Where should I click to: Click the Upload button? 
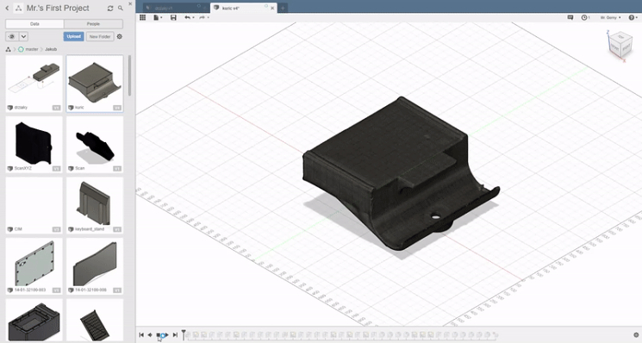click(x=74, y=36)
